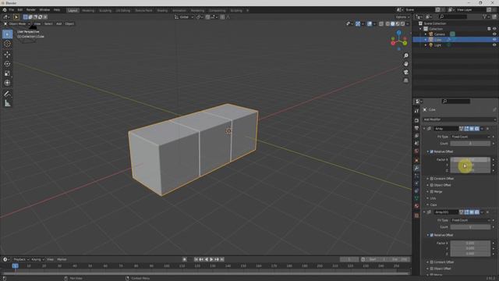Select the Rotate tool
499x281 pixels.
(7, 64)
